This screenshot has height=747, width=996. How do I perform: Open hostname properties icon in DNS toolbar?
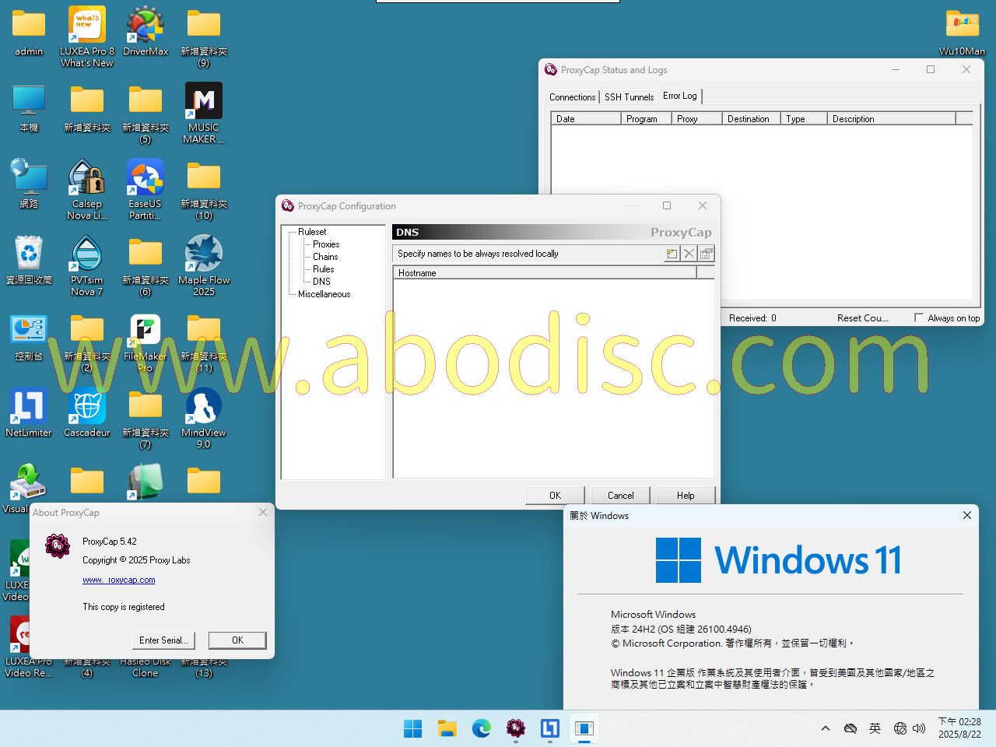(x=706, y=254)
